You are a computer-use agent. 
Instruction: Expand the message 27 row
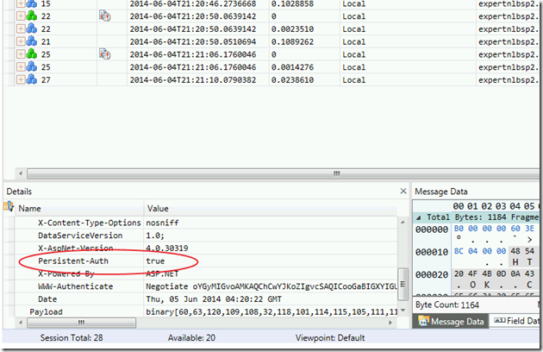click(21, 79)
